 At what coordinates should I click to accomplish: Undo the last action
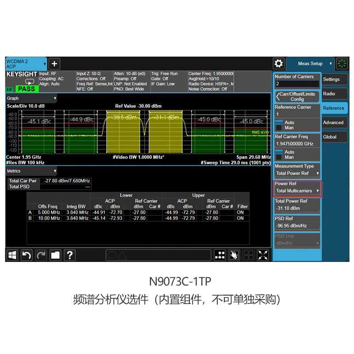(27, 255)
